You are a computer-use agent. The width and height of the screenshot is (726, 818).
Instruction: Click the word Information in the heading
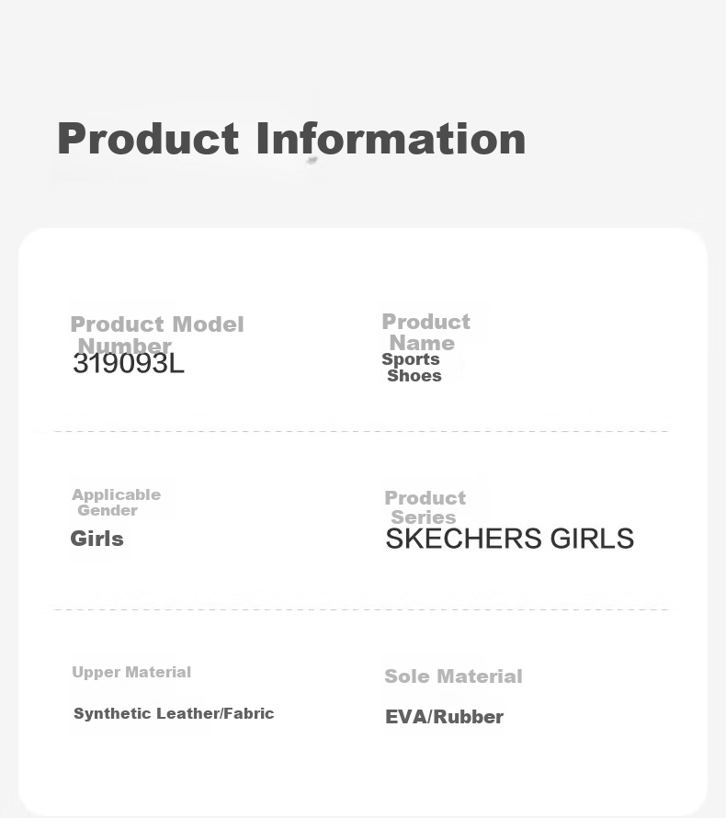click(x=391, y=139)
